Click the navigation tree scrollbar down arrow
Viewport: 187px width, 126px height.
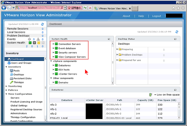click(x=45, y=120)
